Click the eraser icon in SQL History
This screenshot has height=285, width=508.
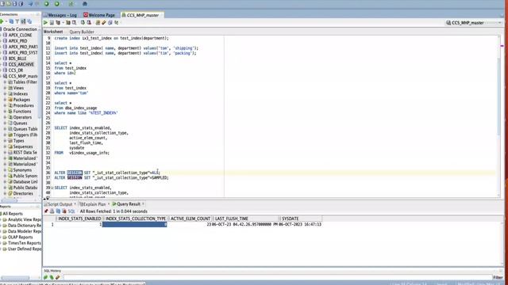coord(58,277)
